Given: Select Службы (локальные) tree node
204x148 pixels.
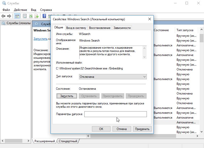Looking at the screenshot, I should click(x=16, y=23).
